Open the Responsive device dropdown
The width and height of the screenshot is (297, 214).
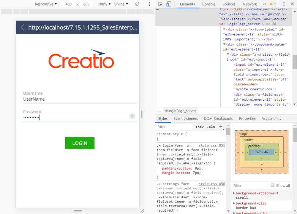pyautogui.click(x=46, y=4)
